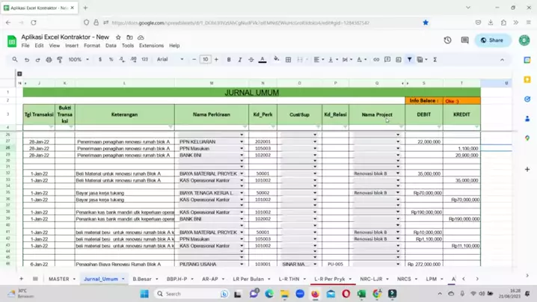
Task: Toggle bold formatting
Action: pos(228,60)
